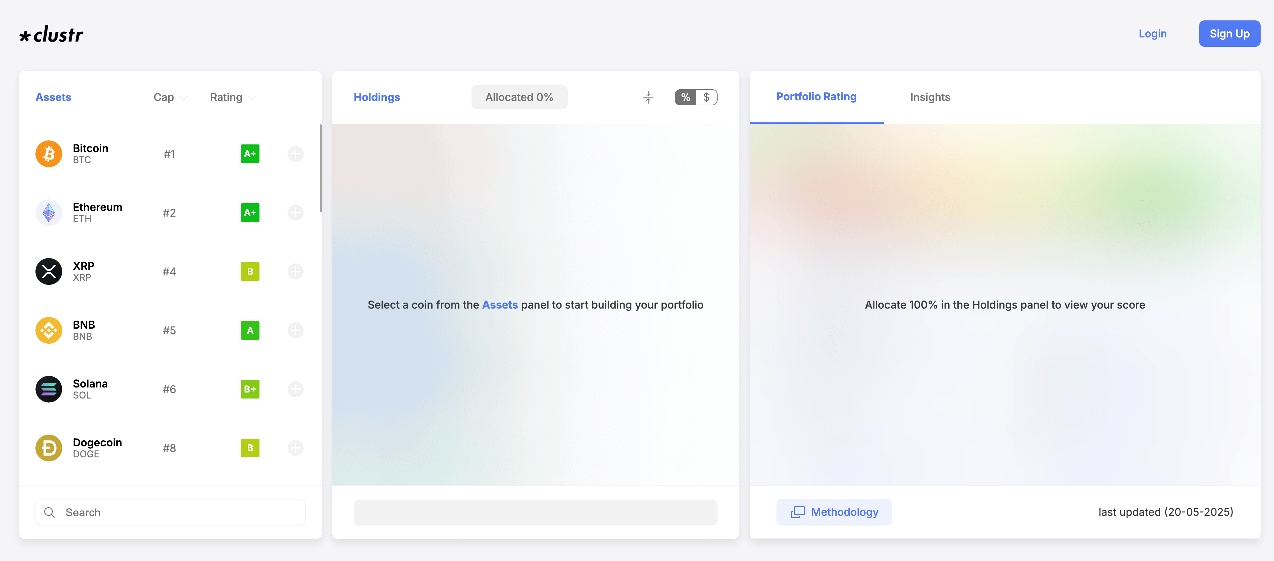Click the equalize allocation icon in Holdings

coord(648,97)
